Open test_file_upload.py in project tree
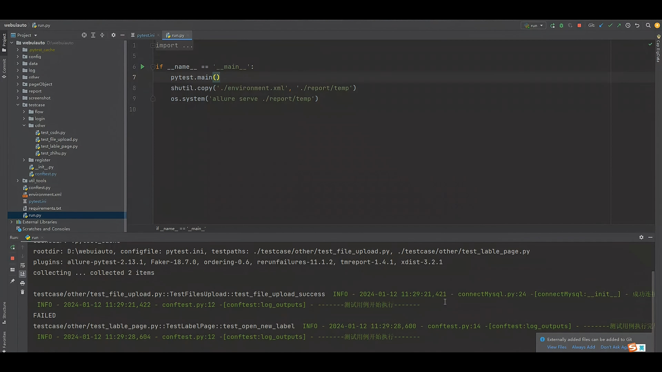The width and height of the screenshot is (662, 372). (x=59, y=139)
